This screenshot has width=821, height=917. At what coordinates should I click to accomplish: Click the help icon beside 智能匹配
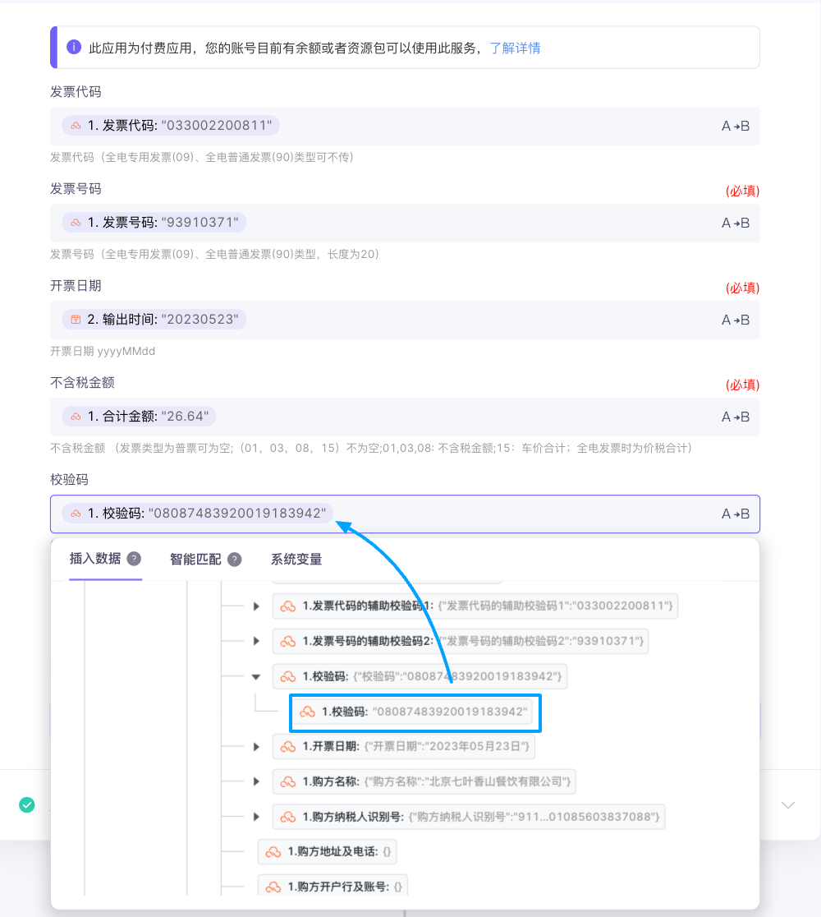(234, 559)
